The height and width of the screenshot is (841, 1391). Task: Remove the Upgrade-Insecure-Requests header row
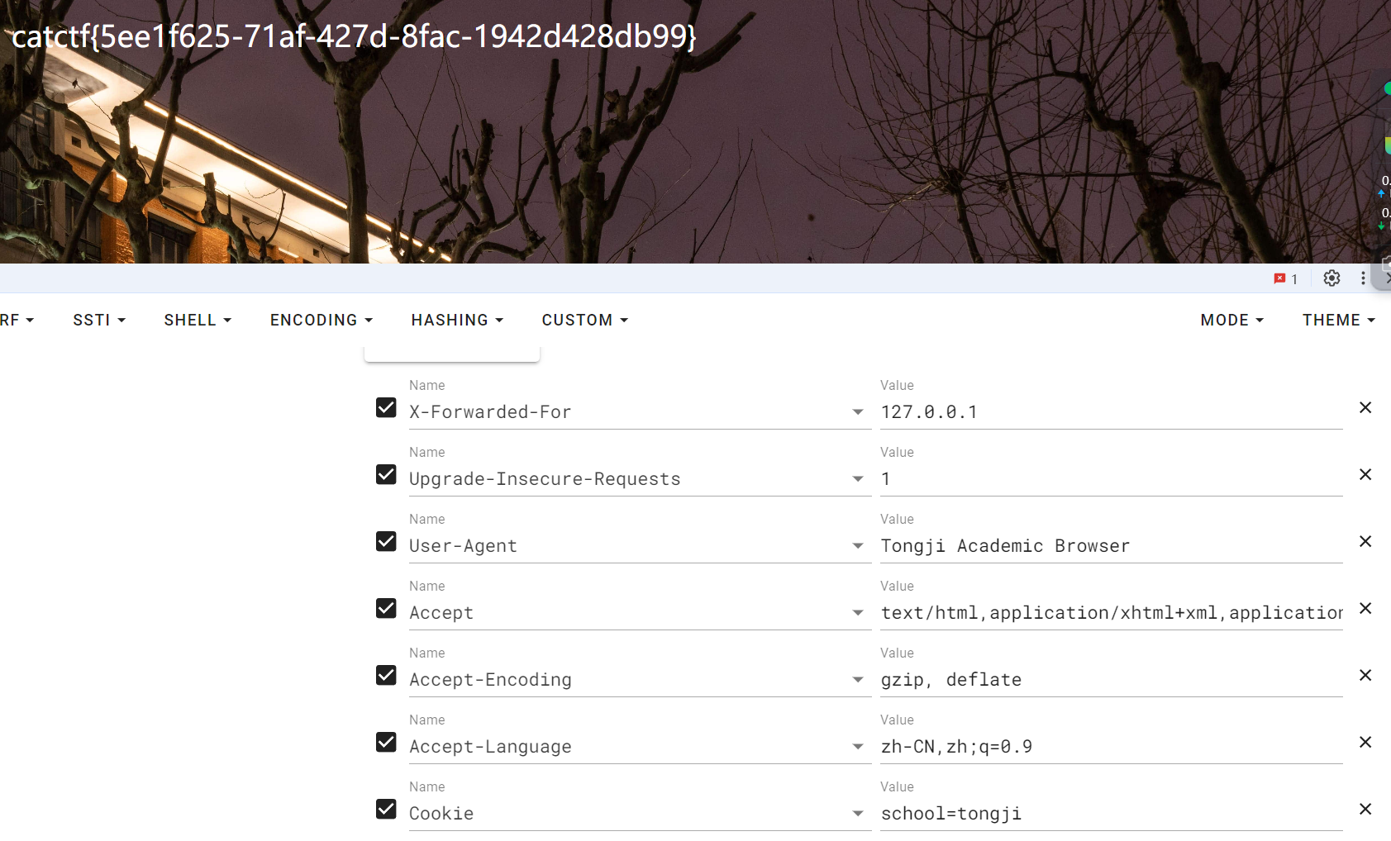1365,474
